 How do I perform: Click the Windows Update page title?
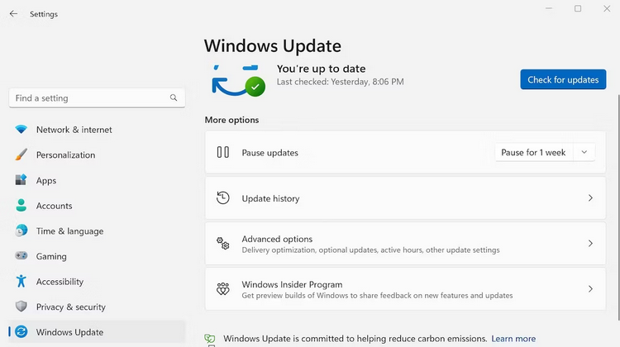(x=273, y=45)
